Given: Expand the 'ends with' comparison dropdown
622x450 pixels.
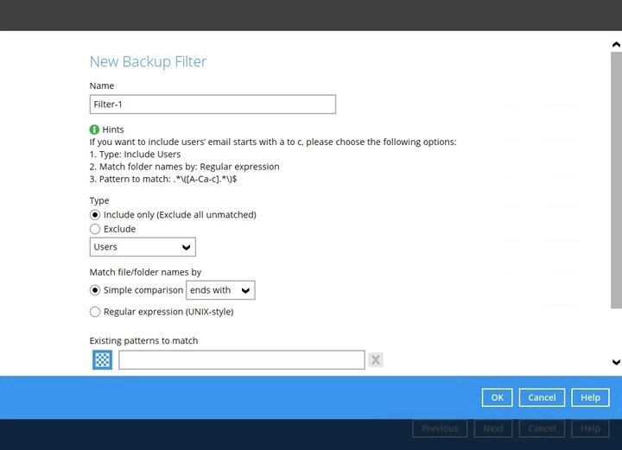Looking at the screenshot, I should point(220,290).
